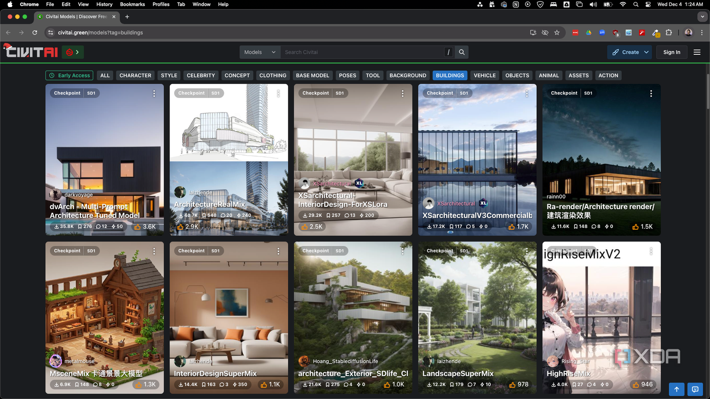
Task: Click the scroll-to-top arrow button
Action: pyautogui.click(x=676, y=389)
